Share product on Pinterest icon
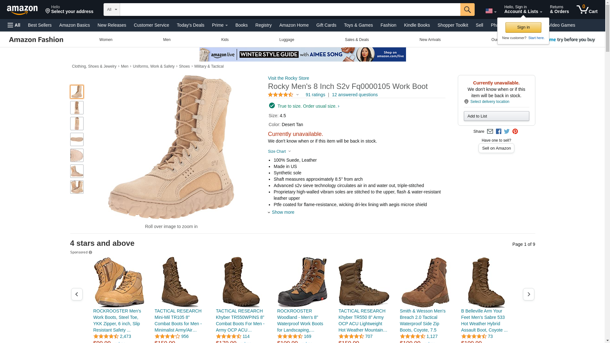 (515, 131)
